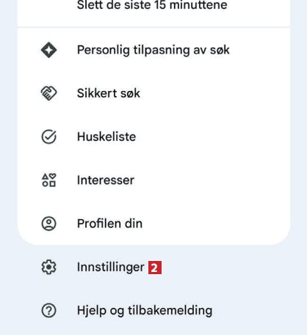
Task: Select the word tilbakemelding in help row
Action: pyautogui.click(x=170, y=310)
